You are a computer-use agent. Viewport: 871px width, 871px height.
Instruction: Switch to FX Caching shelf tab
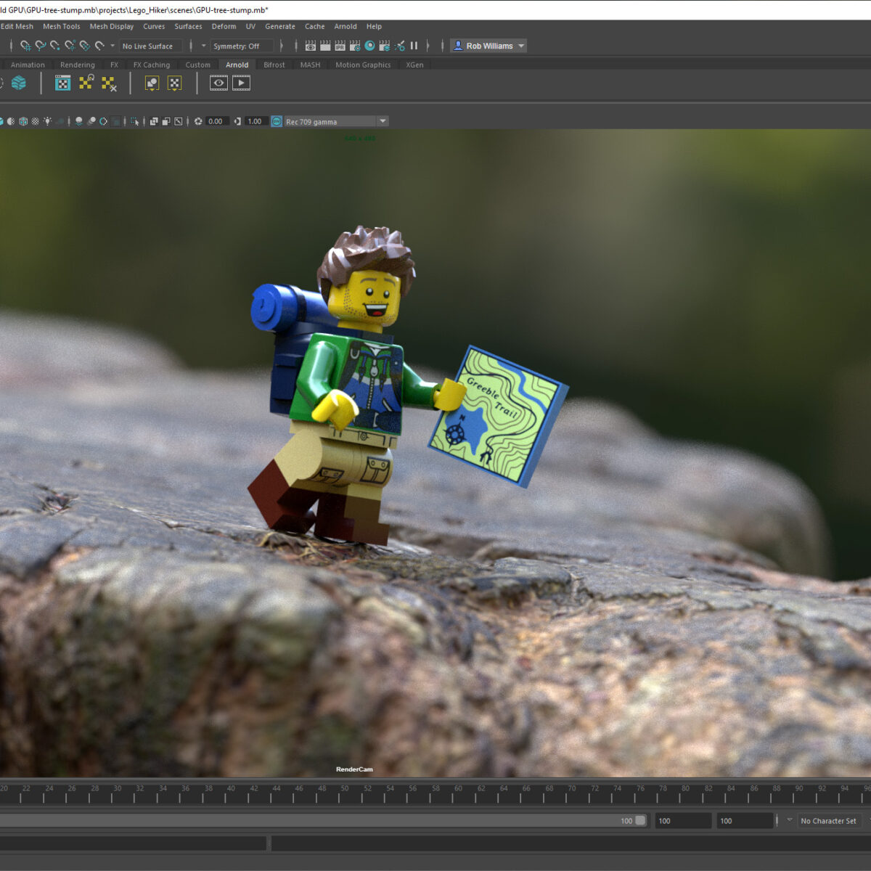[152, 65]
